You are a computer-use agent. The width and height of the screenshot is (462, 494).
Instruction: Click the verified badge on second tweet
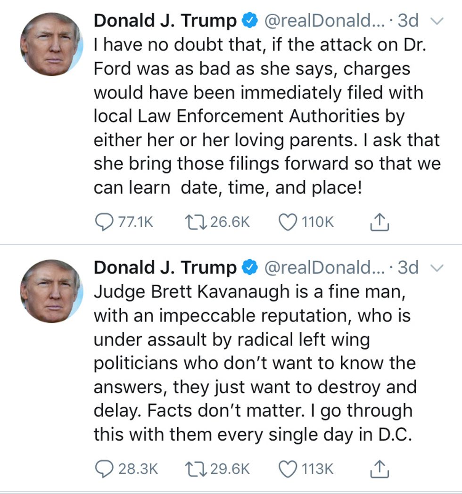click(x=249, y=268)
